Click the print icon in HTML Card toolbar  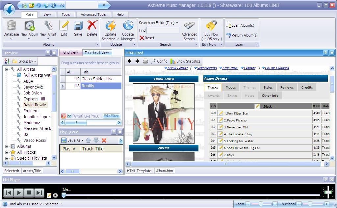tap(145, 61)
